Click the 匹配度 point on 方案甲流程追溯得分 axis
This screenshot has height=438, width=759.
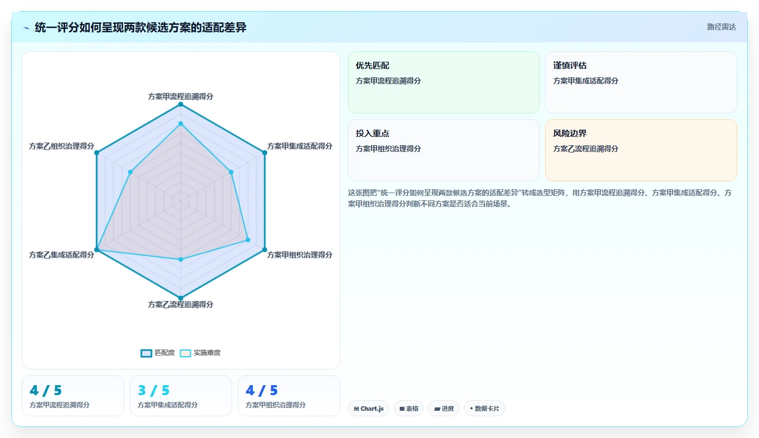(x=180, y=104)
